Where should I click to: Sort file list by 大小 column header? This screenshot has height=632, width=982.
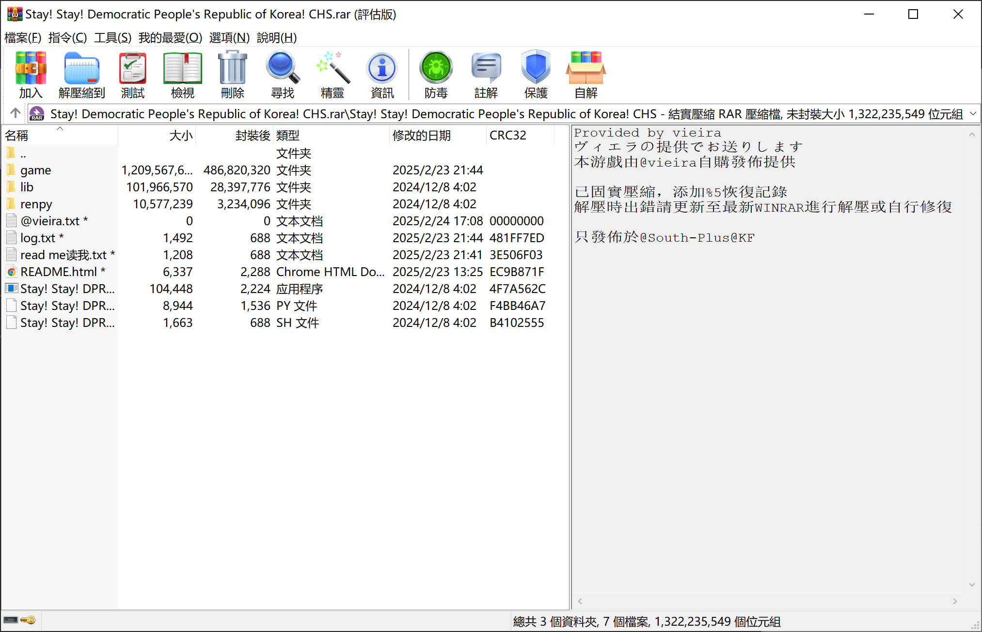tap(181, 135)
